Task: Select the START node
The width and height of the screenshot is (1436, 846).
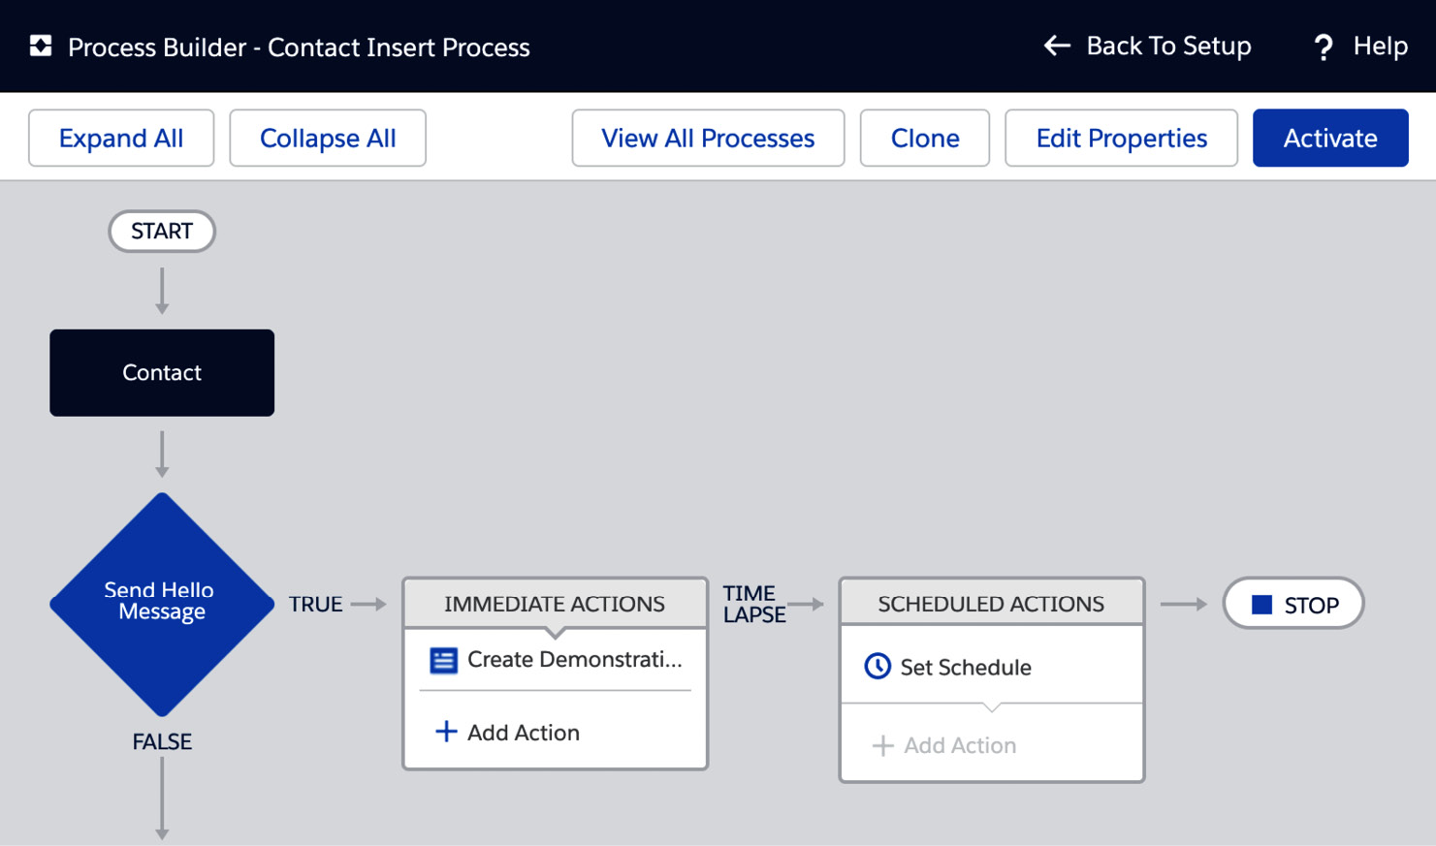Action: [x=162, y=232]
